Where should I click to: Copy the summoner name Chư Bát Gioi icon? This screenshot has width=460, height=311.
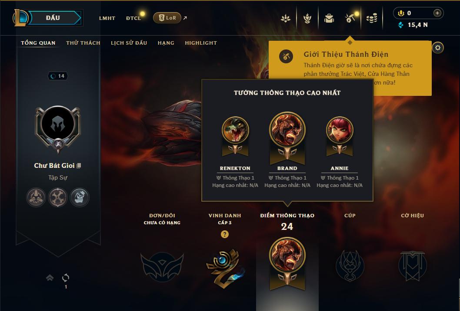pyautogui.click(x=79, y=166)
